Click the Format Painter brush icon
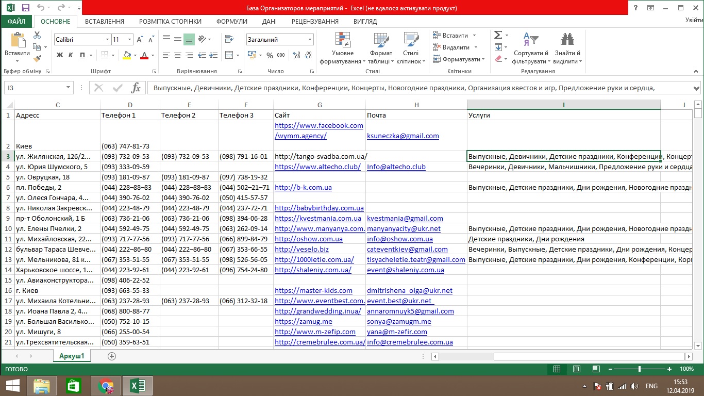The height and width of the screenshot is (396, 704). tap(37, 59)
